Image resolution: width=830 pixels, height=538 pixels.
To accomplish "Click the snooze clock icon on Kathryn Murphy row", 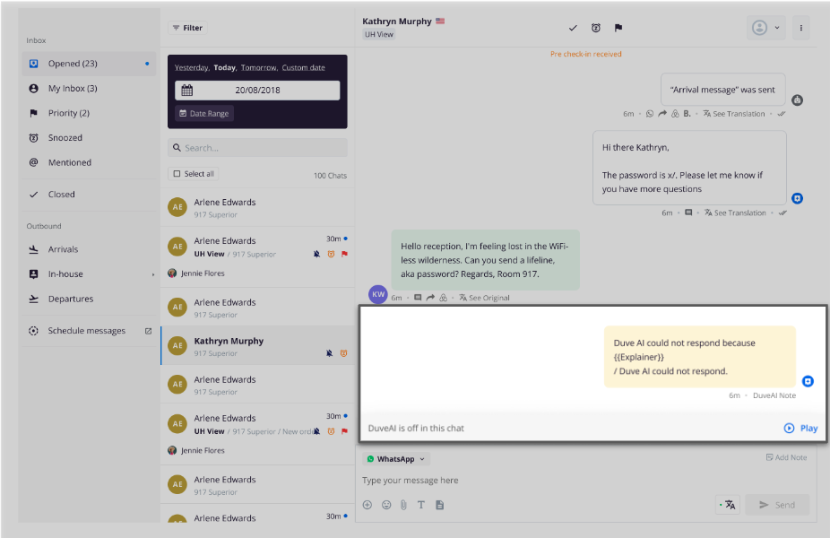I will [x=343, y=353].
